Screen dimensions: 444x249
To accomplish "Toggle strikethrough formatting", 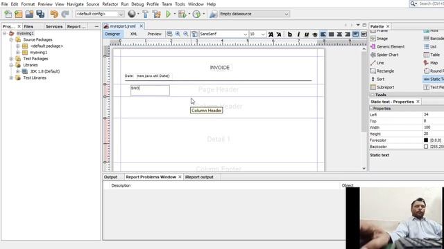I will pyautogui.click(x=314, y=35).
